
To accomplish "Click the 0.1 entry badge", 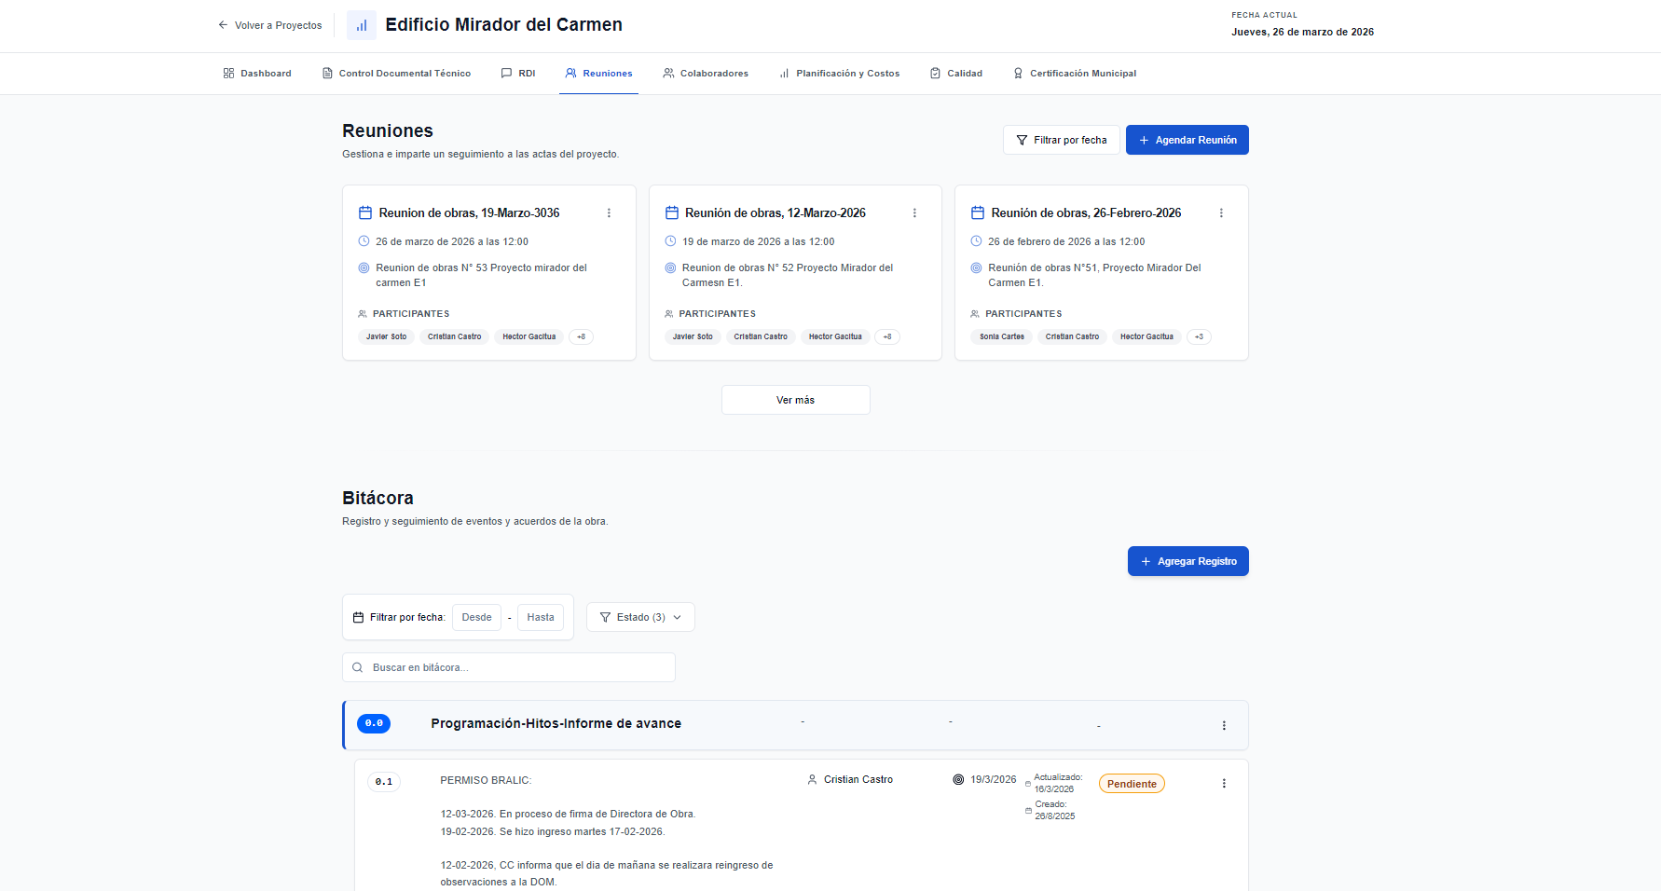I will pyautogui.click(x=384, y=782).
